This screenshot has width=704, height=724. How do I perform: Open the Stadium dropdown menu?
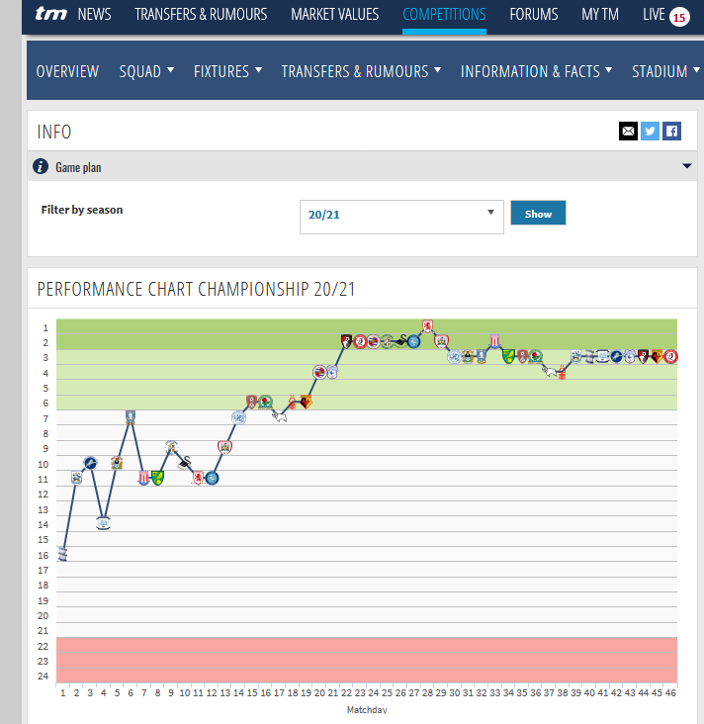665,71
